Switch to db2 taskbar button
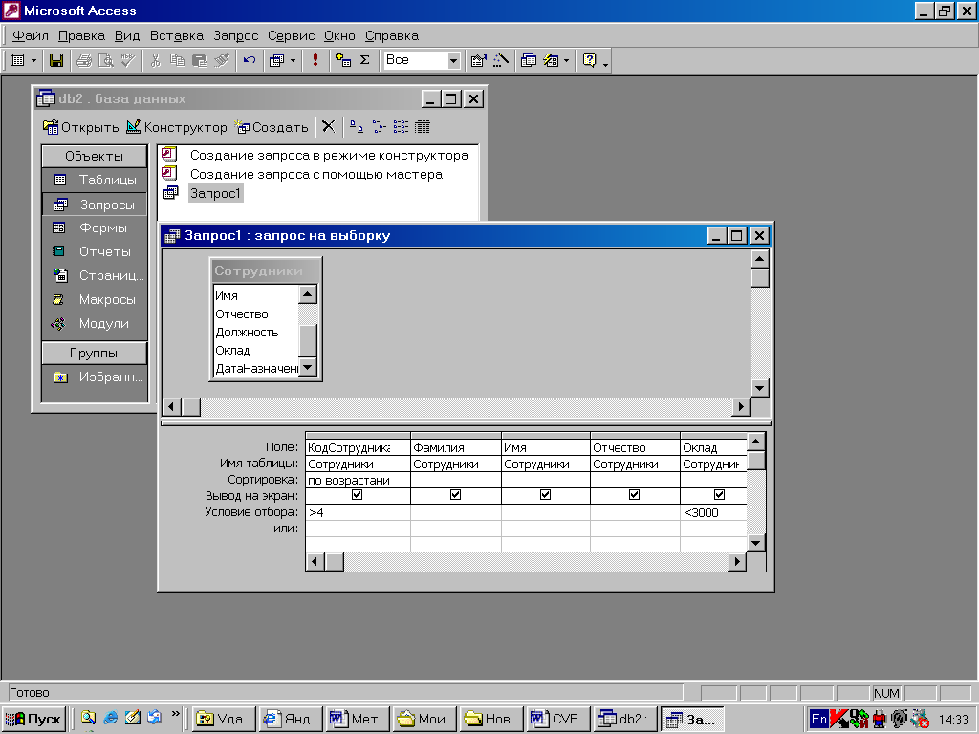The height and width of the screenshot is (734, 979). pyautogui.click(x=625, y=719)
